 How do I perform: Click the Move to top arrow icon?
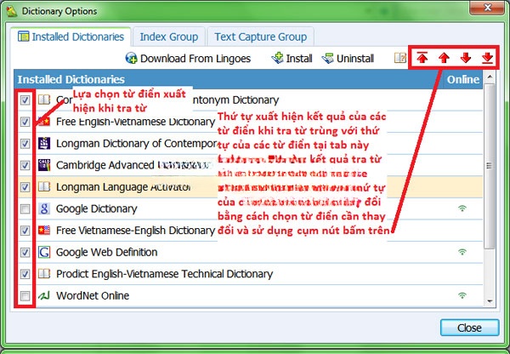pos(422,58)
